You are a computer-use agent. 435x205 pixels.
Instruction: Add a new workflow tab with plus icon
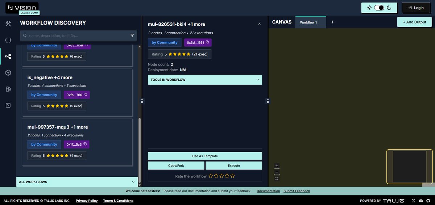pos(332,22)
